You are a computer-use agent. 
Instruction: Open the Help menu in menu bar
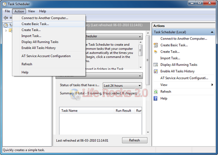point(42,11)
